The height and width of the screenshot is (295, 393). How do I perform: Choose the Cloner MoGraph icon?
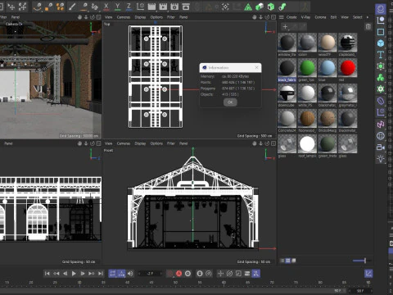click(381, 78)
